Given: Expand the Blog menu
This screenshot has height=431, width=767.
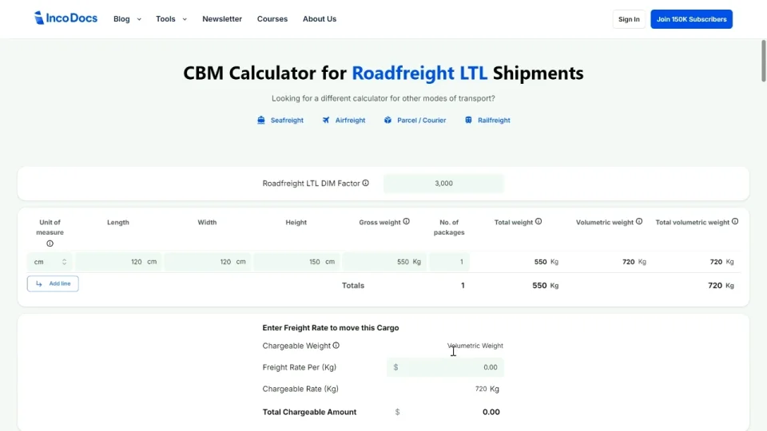Looking at the screenshot, I should [127, 19].
